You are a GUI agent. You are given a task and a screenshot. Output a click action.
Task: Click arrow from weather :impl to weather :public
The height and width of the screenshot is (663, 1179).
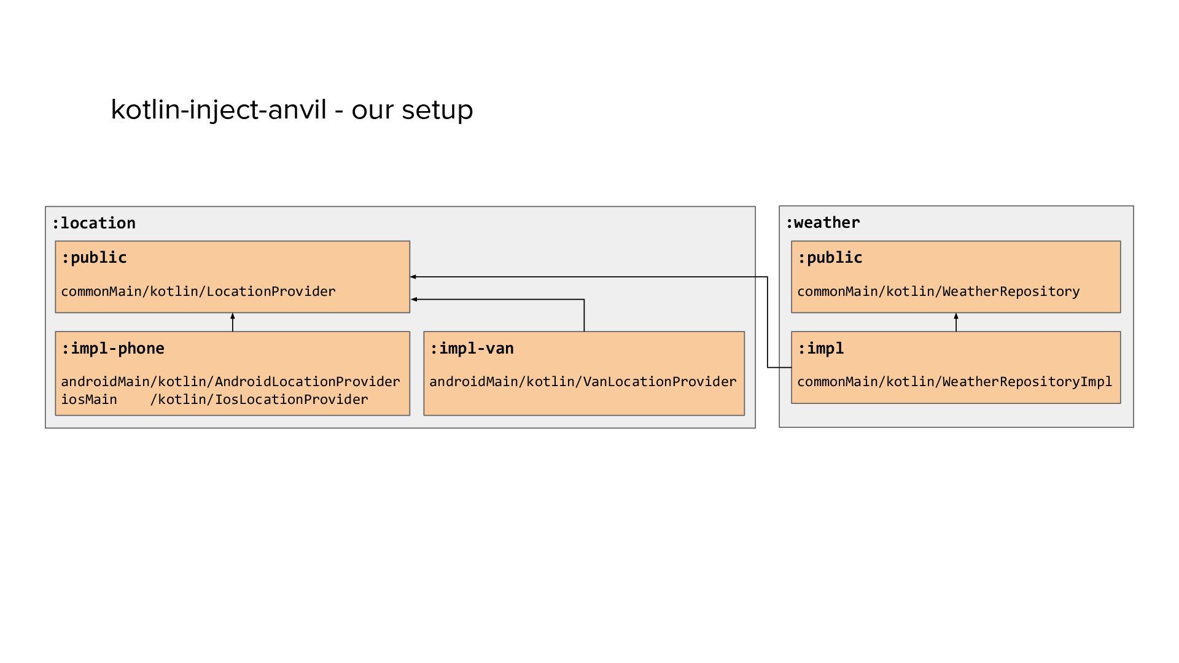pyautogui.click(x=956, y=323)
